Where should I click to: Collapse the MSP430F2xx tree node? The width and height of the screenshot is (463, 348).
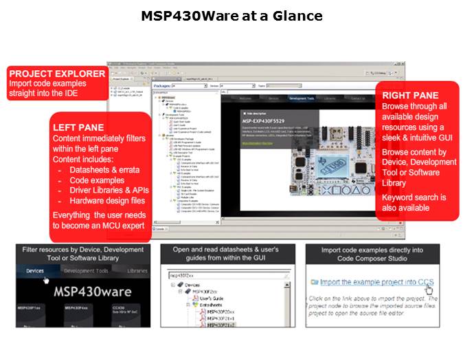click(x=181, y=292)
